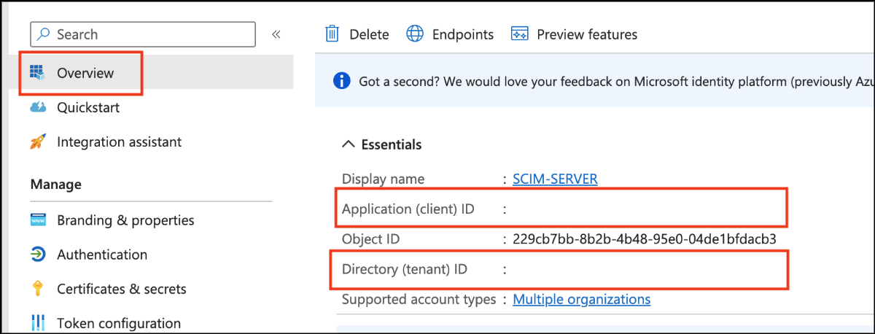Collapse the sidebar with double chevron
Screen dimensions: 875x334
(x=276, y=34)
